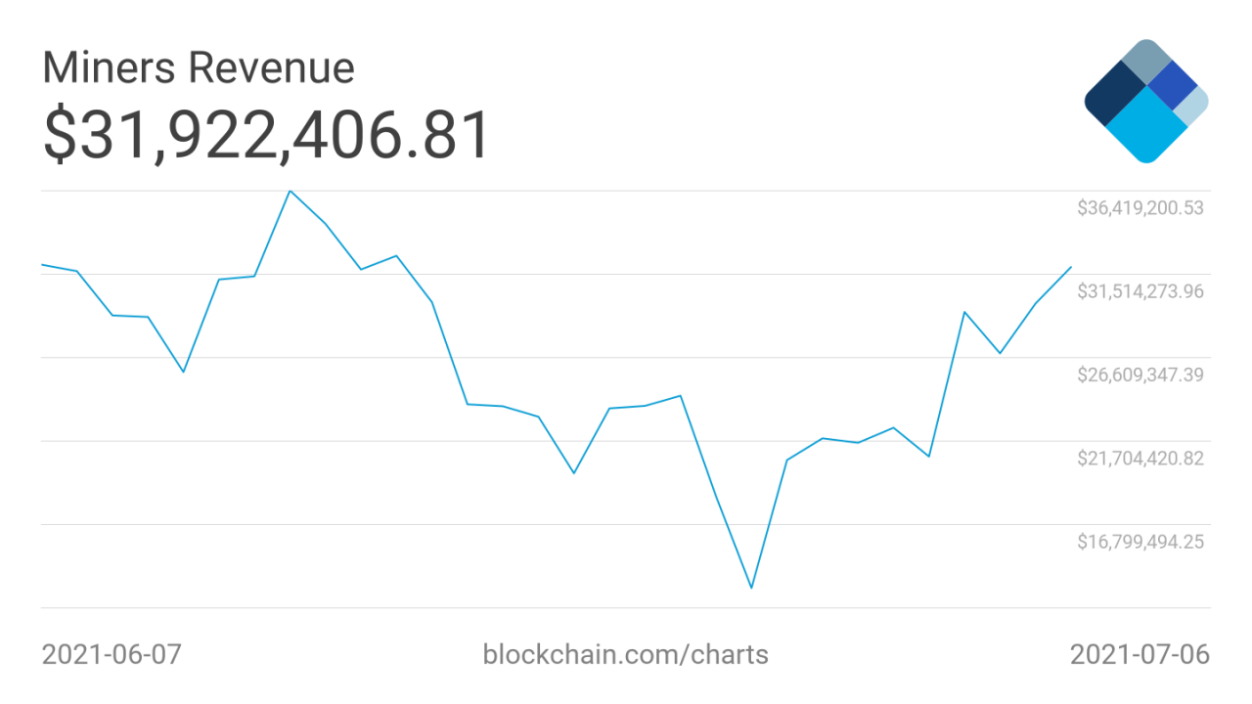Image resolution: width=1252 pixels, height=704 pixels.
Task: Click the bright cyan bottom logo segment
Action: click(1145, 130)
